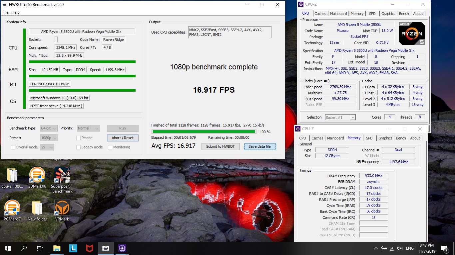Open Wi-Fi network flyout in tray
Image resolution: width=455 pixels, height=255 pixels.
click(x=392, y=248)
